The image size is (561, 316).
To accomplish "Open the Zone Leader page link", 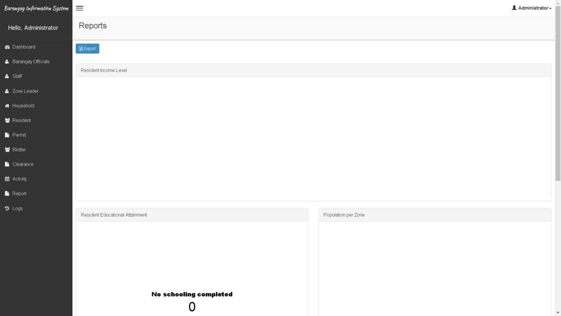I will pyautogui.click(x=23, y=91).
